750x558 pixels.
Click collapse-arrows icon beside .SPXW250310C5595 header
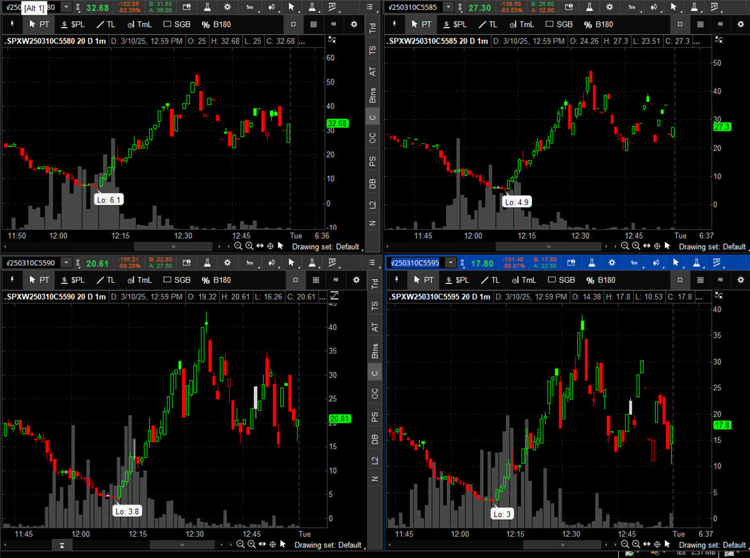pyautogui.click(x=719, y=296)
